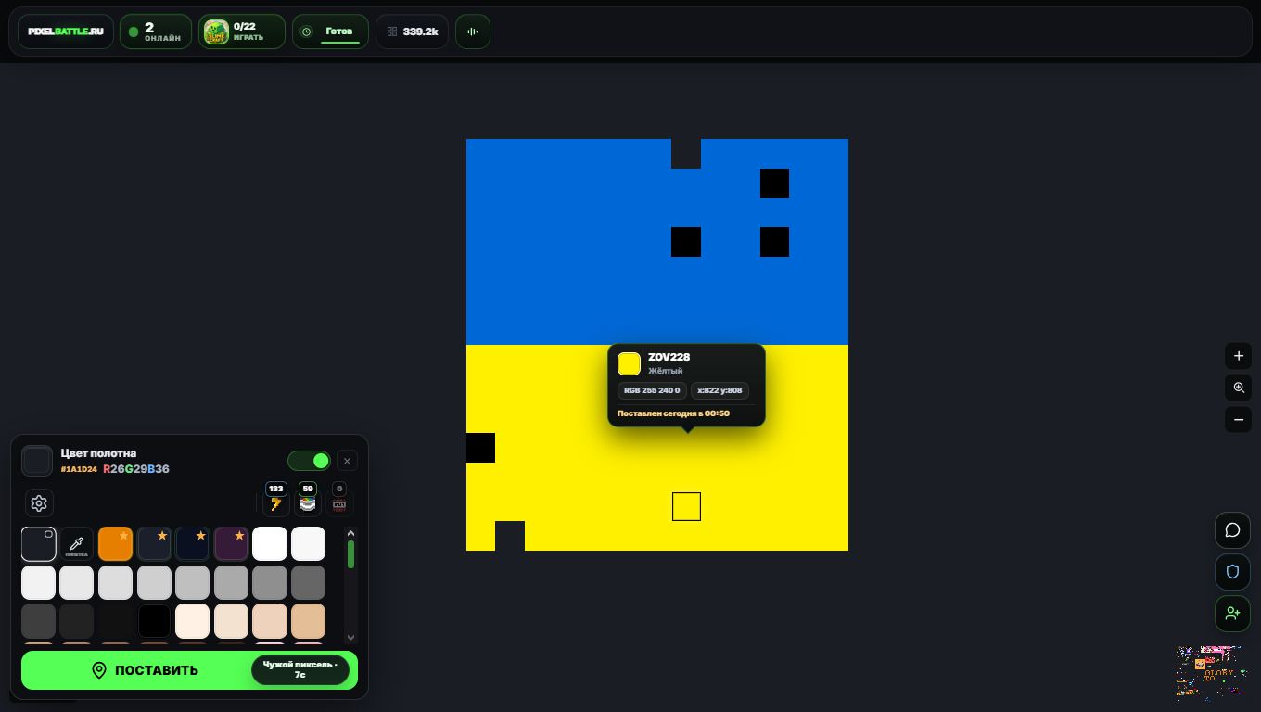Open the shield moderation button
This screenshot has height=712, width=1261.
pos(1232,572)
